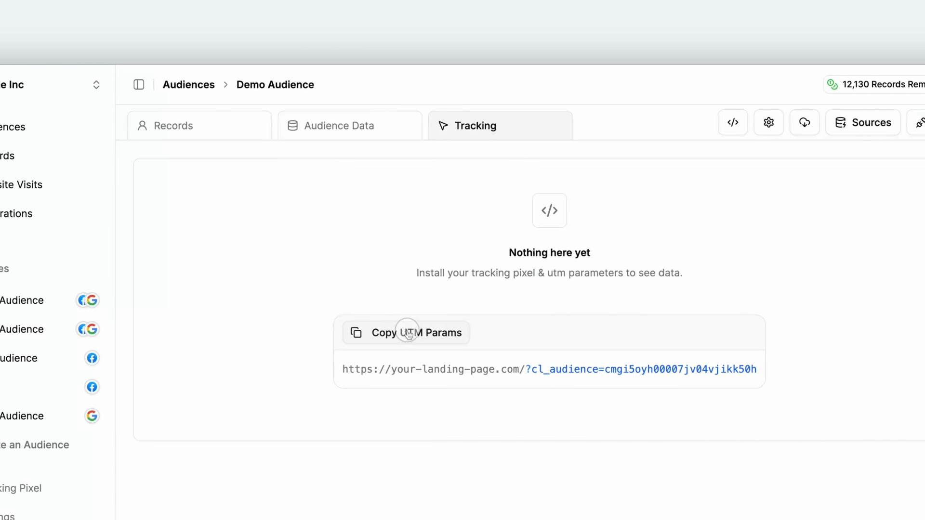
Task: Click the Google icon on last audience
Action: click(92, 416)
